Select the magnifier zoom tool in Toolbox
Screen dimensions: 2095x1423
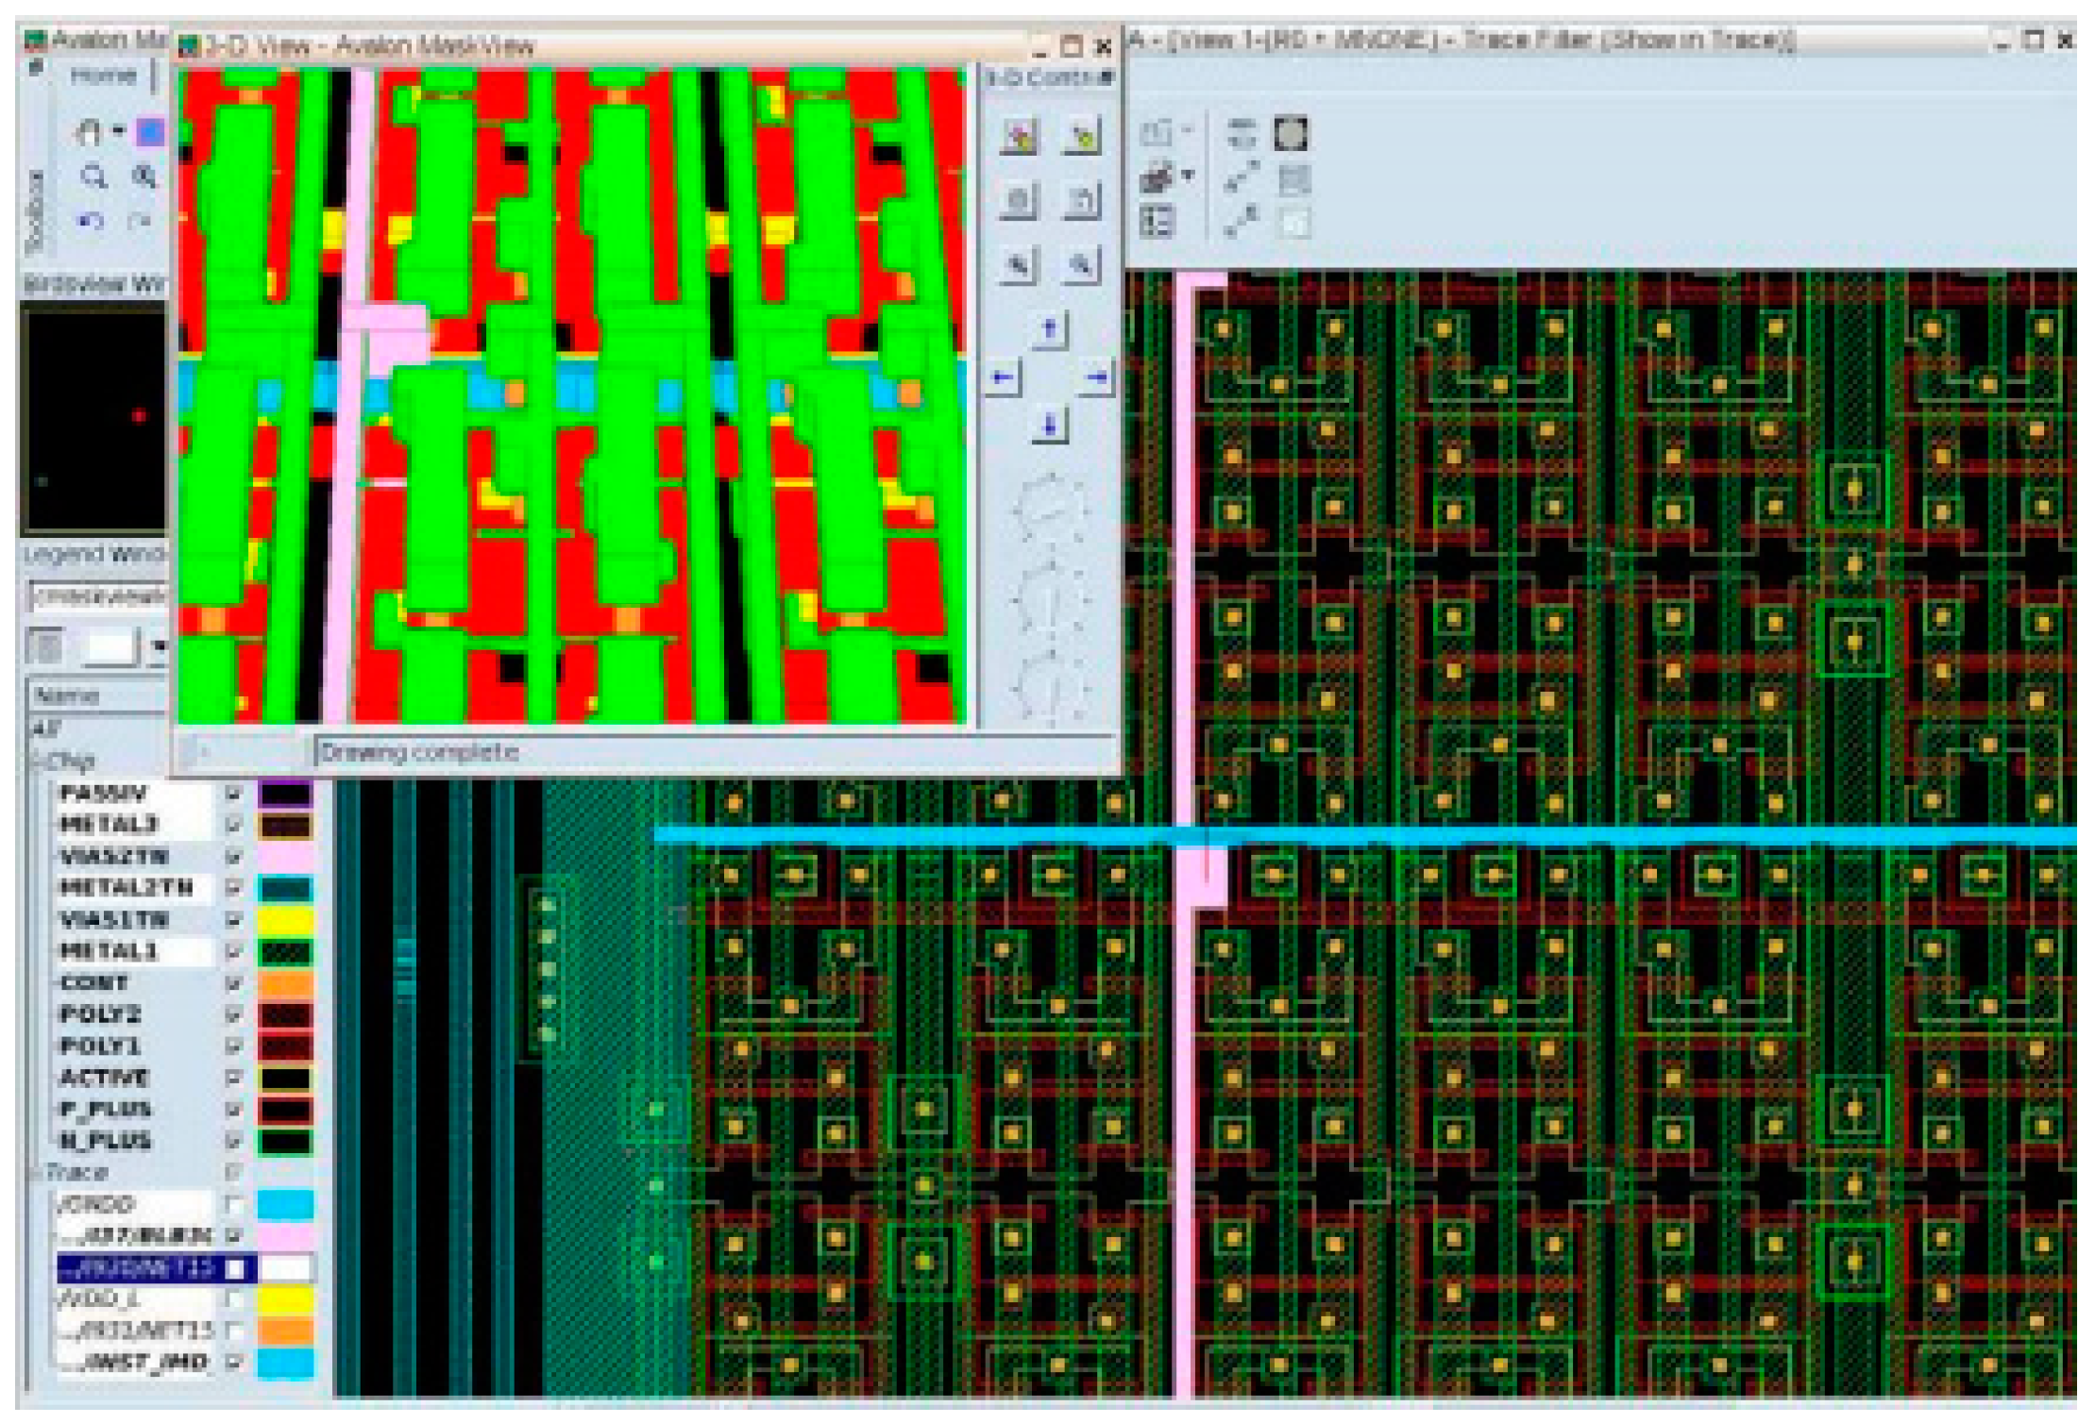(x=93, y=176)
